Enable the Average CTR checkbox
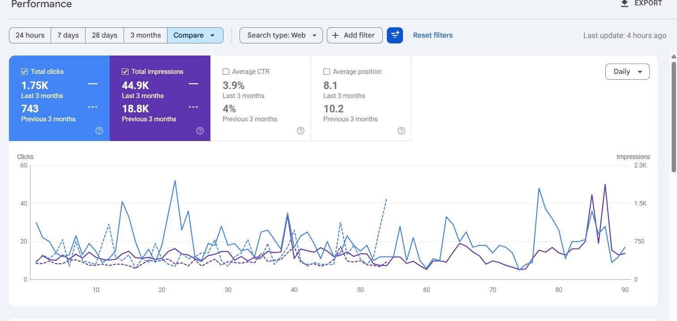The width and height of the screenshot is (677, 321). 226,72
